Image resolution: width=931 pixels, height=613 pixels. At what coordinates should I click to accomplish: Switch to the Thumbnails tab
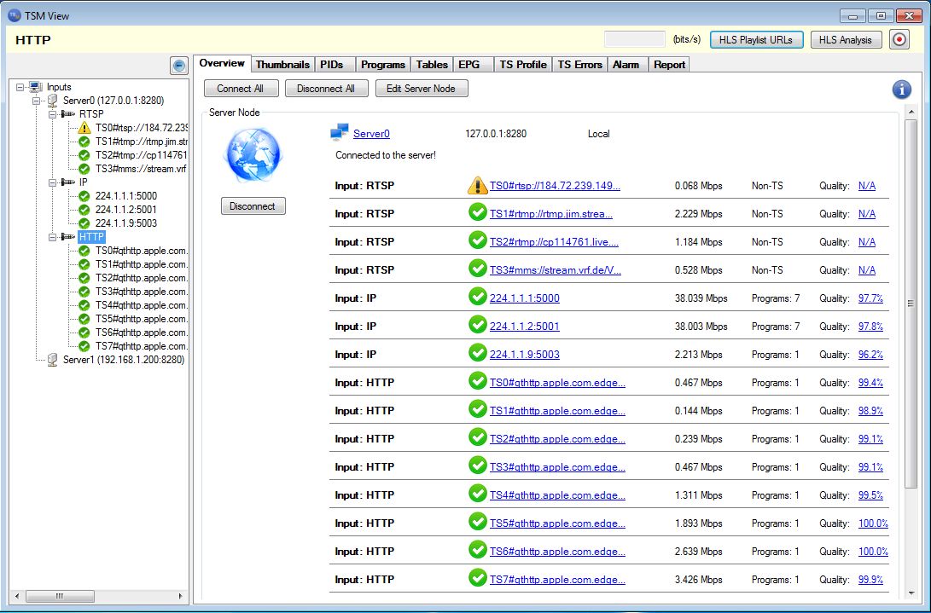[x=282, y=65]
